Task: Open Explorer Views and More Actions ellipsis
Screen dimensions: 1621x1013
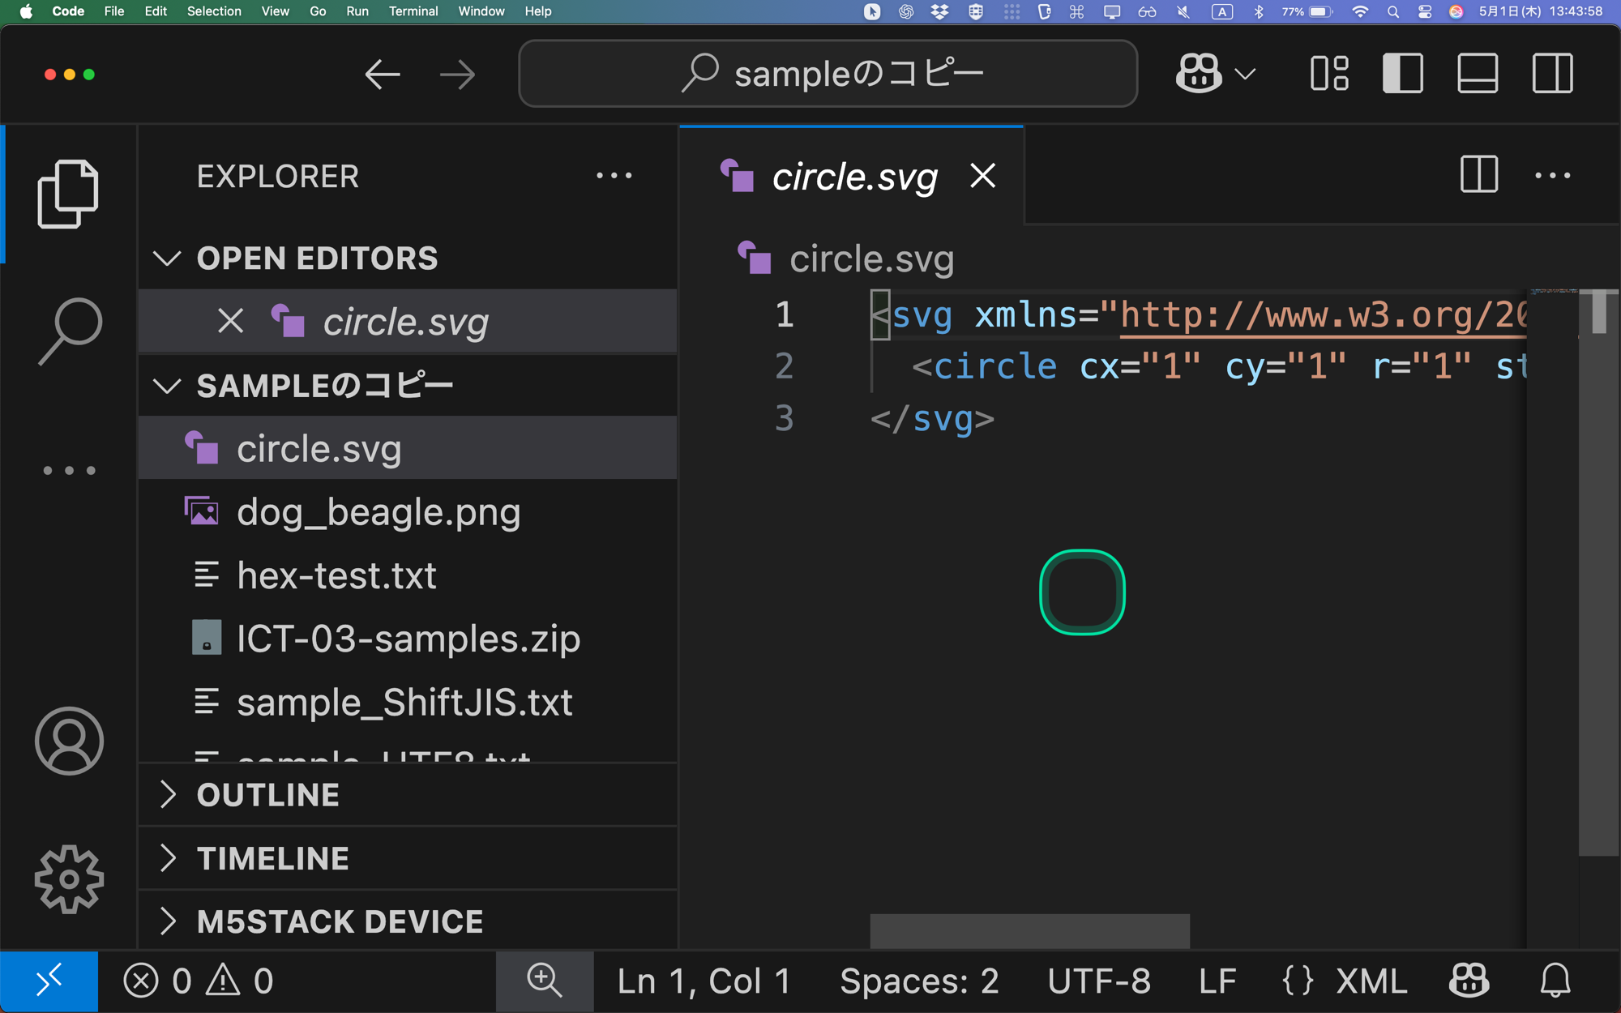Action: pyautogui.click(x=614, y=175)
